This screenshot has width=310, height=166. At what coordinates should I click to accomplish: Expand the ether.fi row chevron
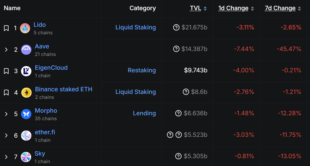coord(6,136)
